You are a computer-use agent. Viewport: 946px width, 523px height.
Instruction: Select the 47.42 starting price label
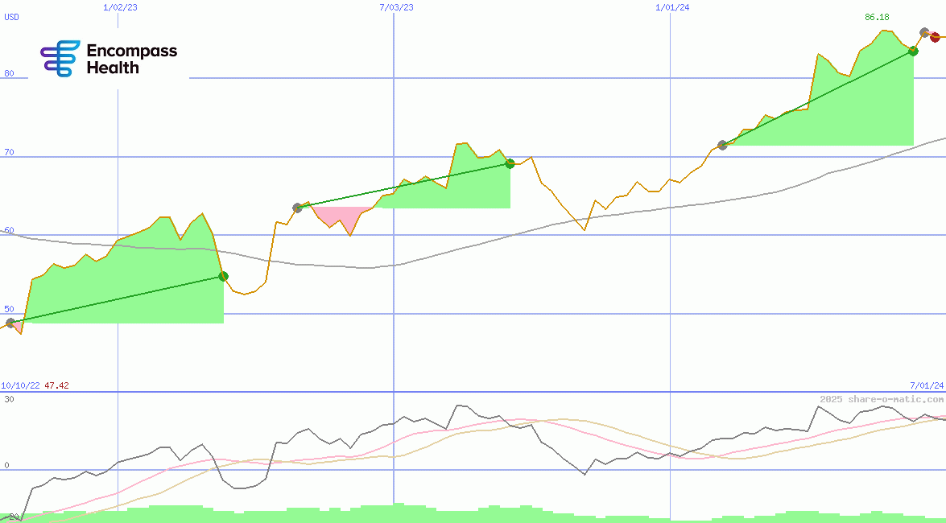tap(56, 385)
